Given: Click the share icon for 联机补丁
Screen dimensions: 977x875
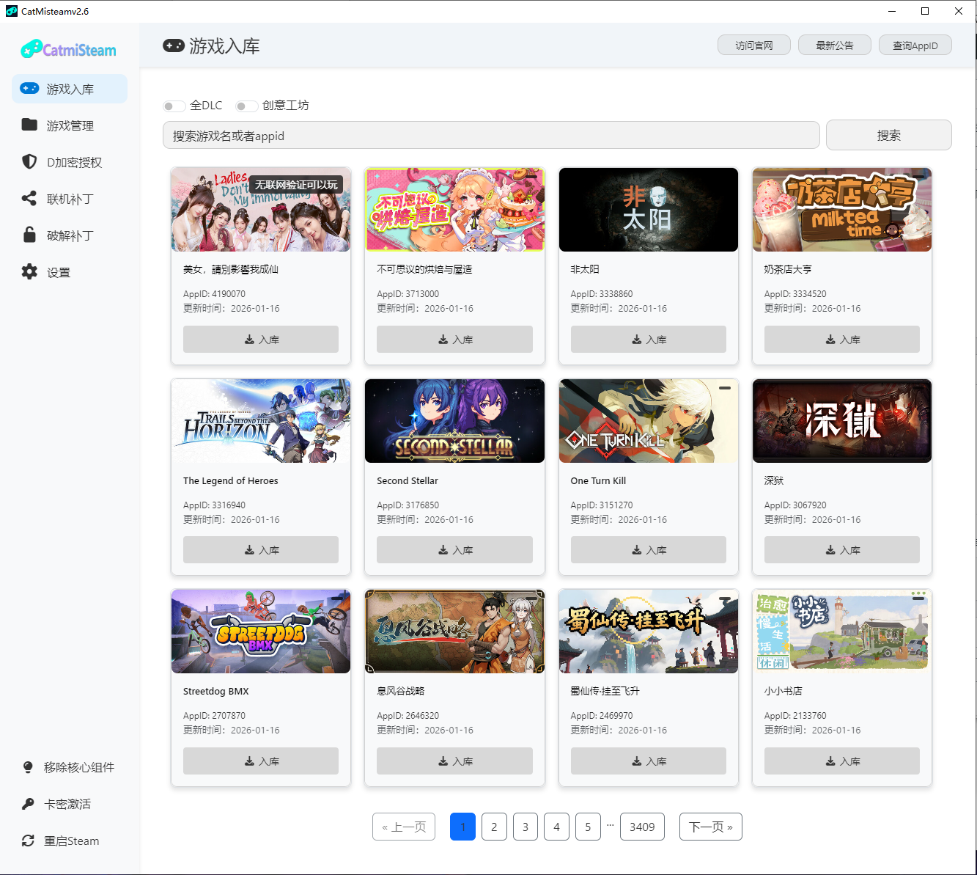Looking at the screenshot, I should [x=29, y=198].
